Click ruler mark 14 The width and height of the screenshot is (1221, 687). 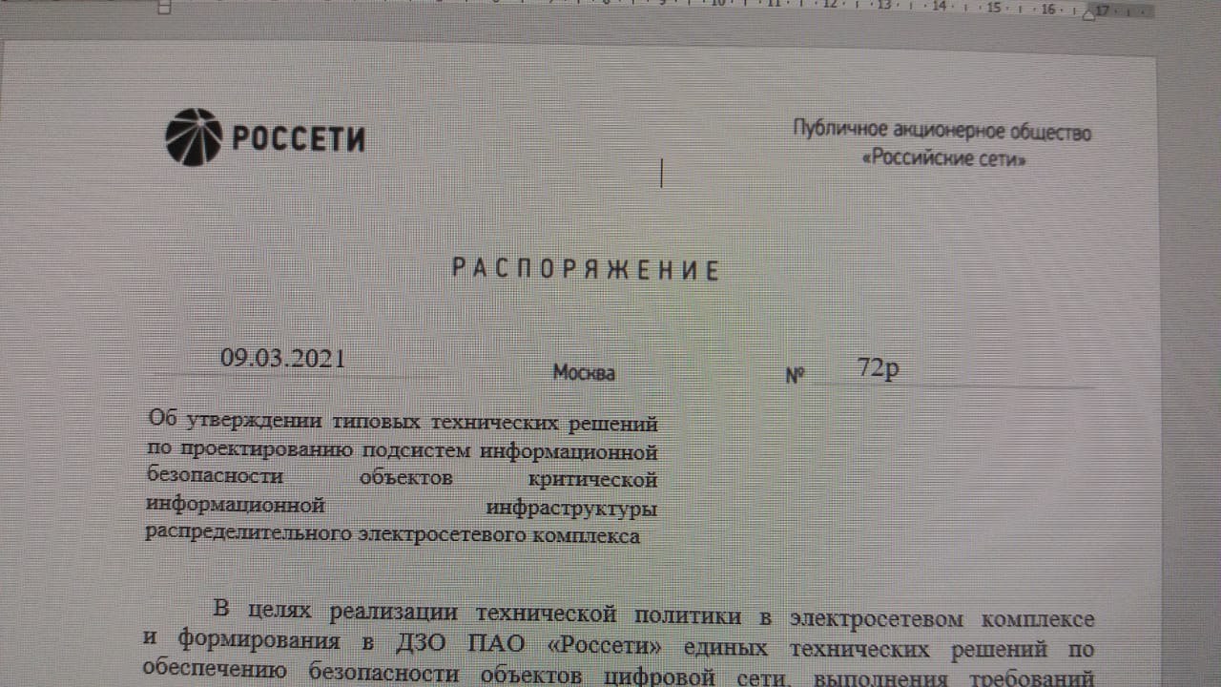(x=939, y=8)
